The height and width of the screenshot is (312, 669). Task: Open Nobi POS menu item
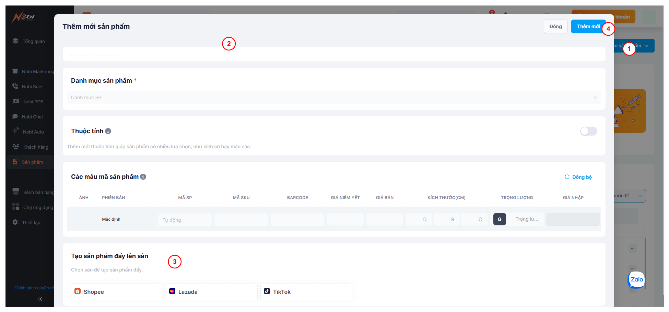pyautogui.click(x=33, y=102)
